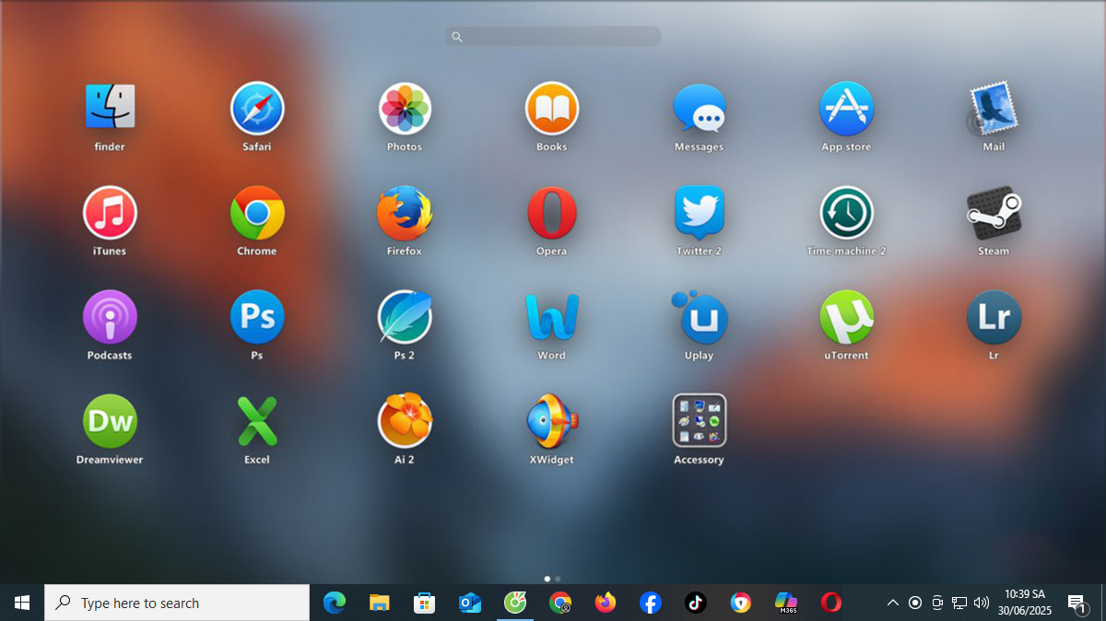Switch to the second launcher page dot

coord(558,580)
